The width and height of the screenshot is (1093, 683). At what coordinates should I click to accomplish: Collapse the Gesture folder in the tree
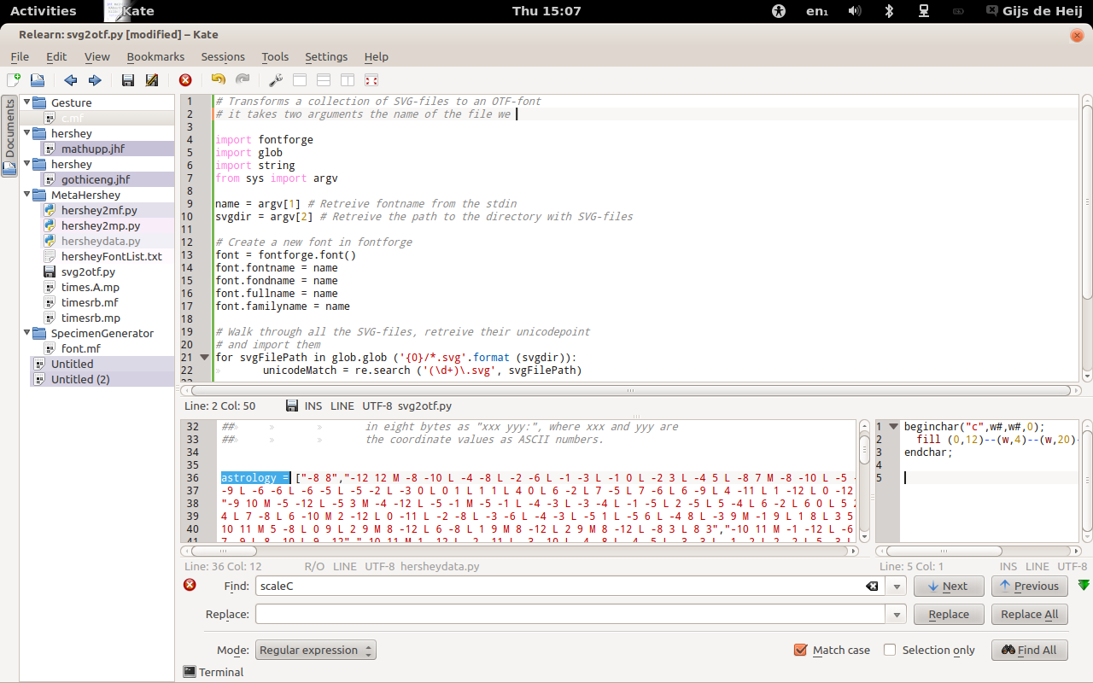[26, 102]
